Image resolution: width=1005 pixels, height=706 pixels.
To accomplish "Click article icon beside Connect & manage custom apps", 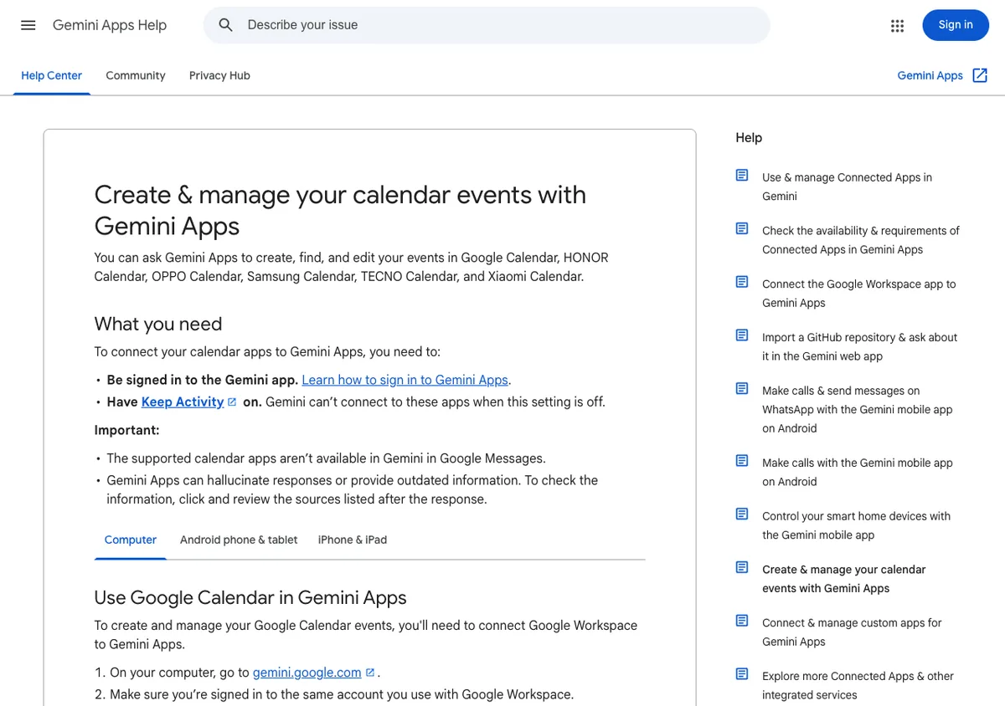I will (742, 622).
